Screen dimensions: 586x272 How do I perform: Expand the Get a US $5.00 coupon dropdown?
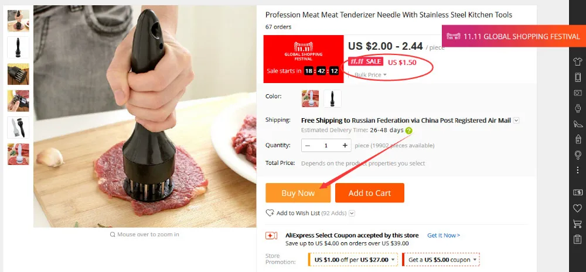[441, 260]
